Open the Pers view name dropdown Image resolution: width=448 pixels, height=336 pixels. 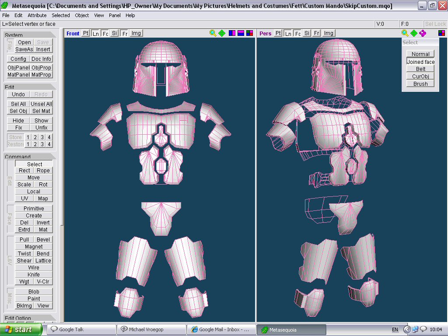[x=266, y=33]
